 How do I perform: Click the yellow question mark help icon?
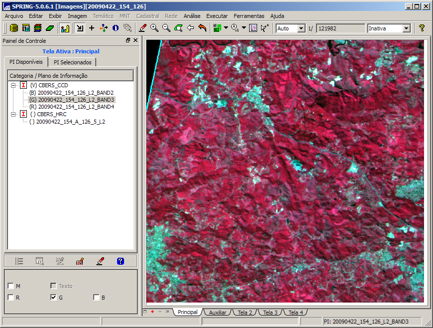tap(422, 28)
